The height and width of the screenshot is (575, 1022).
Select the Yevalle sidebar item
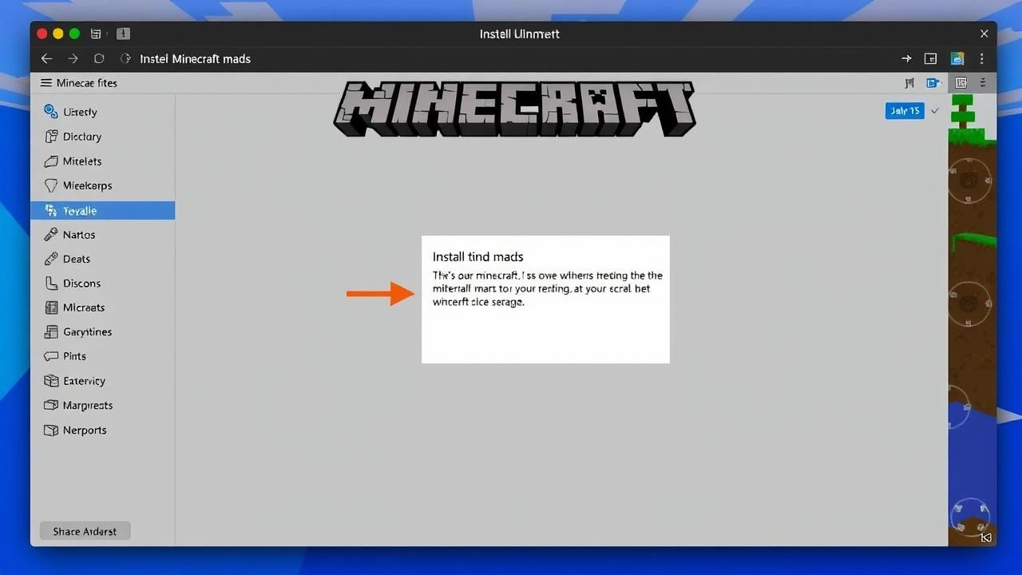coord(102,211)
